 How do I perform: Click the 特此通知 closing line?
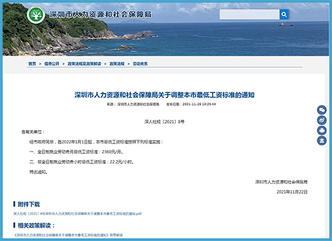[x=39, y=172]
